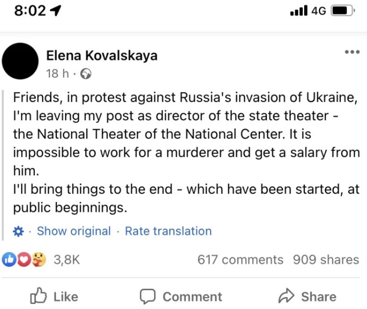The image size is (367, 309).
Task: Tap the red heart reaction icon
Action: pyautogui.click(x=24, y=259)
